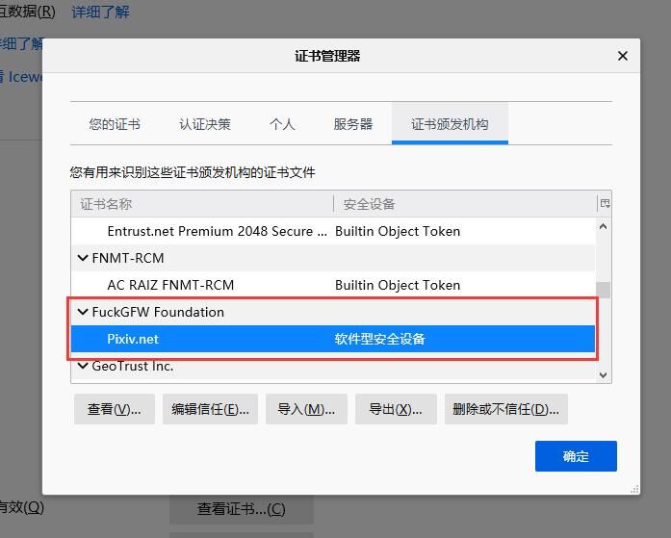The width and height of the screenshot is (671, 538).
Task: Click the 查看(V)... button
Action: [x=114, y=409]
